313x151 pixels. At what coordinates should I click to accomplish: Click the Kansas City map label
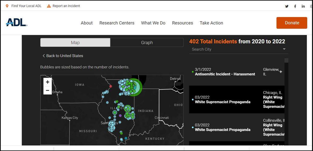click(70, 118)
